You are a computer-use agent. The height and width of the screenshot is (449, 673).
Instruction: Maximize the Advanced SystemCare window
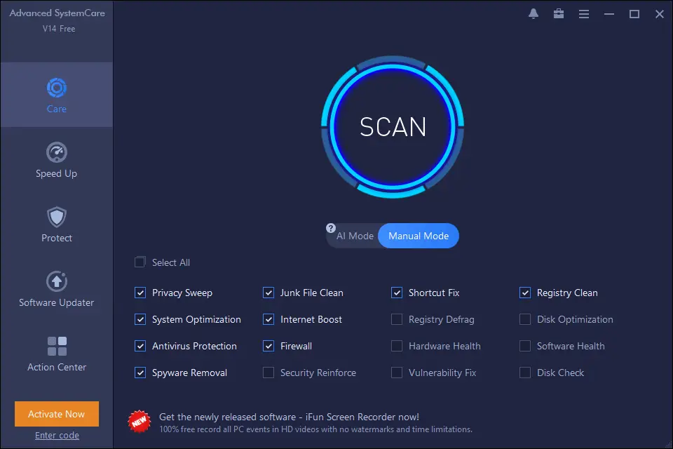coord(634,14)
